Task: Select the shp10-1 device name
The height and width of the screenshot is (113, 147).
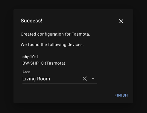Action: (31, 57)
